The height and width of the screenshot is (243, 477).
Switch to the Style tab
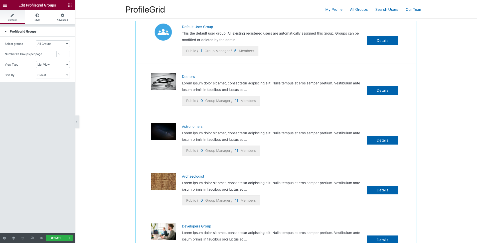tap(37, 17)
